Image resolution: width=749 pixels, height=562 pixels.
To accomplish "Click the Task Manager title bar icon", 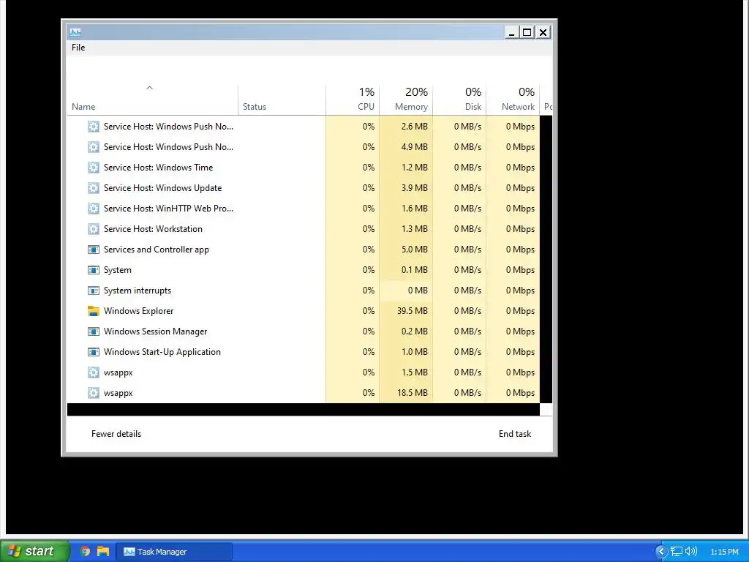I will [x=75, y=32].
